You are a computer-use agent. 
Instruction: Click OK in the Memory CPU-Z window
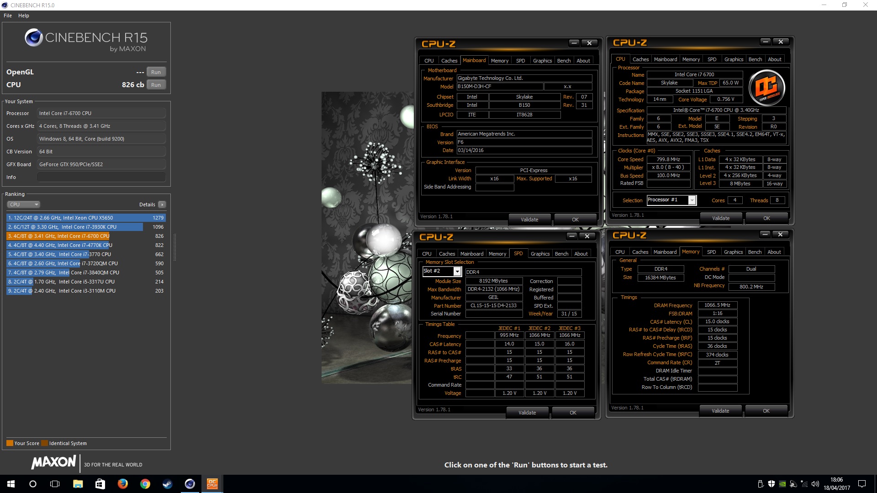(x=766, y=411)
